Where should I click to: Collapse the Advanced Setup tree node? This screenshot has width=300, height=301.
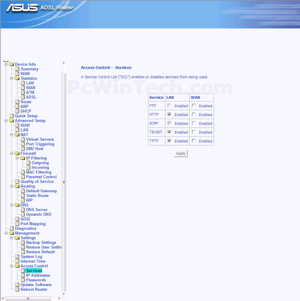(x=6, y=120)
